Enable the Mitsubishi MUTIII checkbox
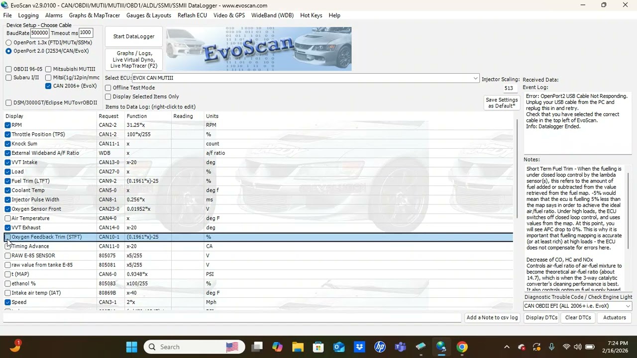Viewport: 637px width, 358px height. [48, 69]
